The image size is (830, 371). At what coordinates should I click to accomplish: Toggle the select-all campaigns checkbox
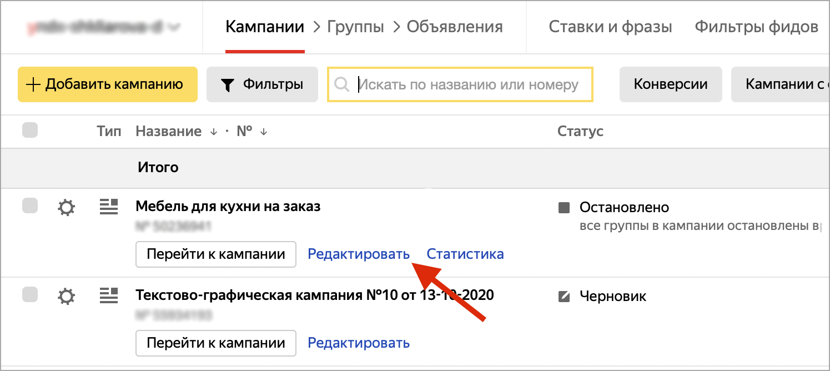pyautogui.click(x=30, y=131)
